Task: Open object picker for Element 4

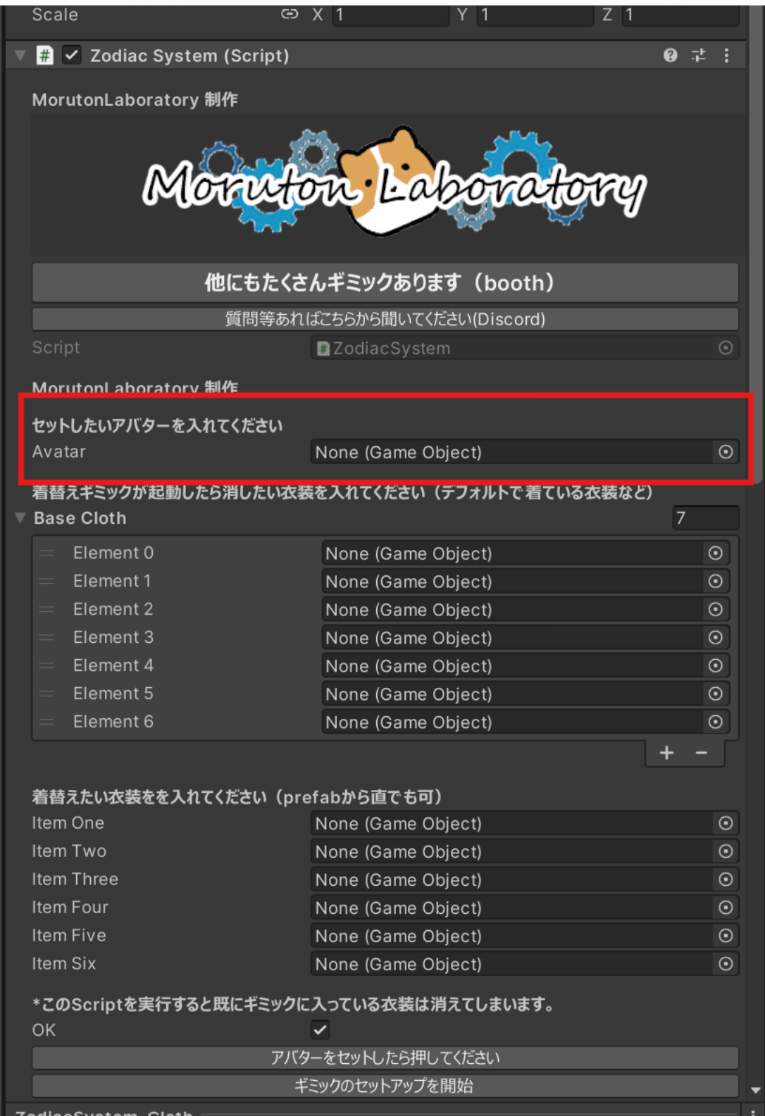Action: click(715, 666)
